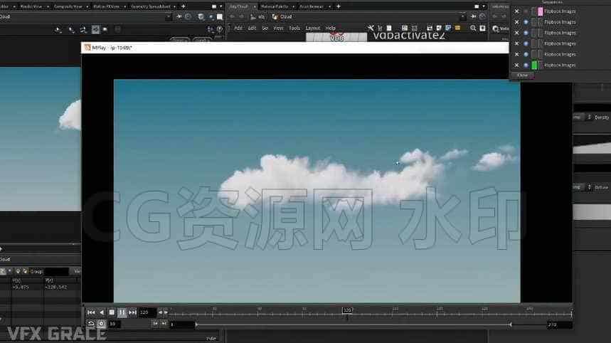The height and width of the screenshot is (343, 611).
Task: Click first viewport selection tool icon
Action: (x=58, y=30)
